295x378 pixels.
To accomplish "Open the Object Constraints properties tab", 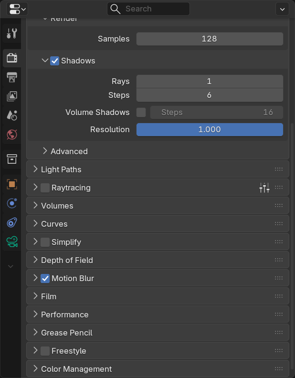I will tap(12, 222).
